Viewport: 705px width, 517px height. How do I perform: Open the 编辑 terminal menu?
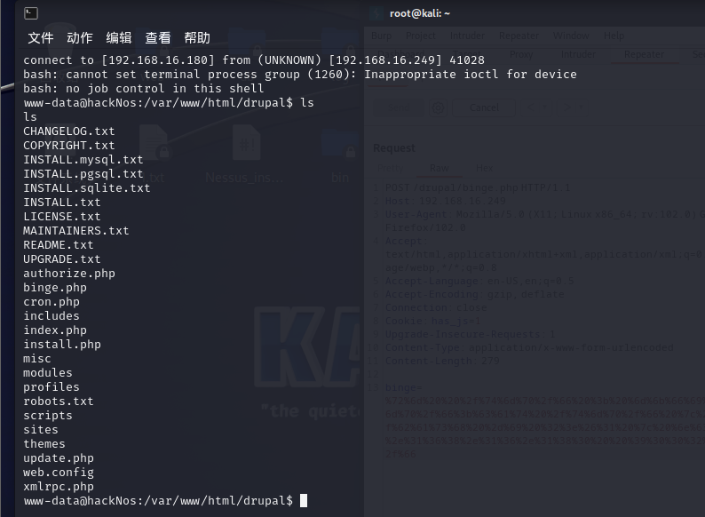pos(119,38)
